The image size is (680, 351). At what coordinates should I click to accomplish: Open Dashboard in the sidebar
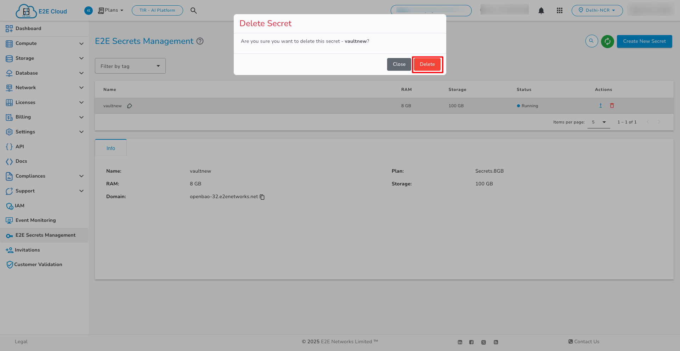coord(44,29)
